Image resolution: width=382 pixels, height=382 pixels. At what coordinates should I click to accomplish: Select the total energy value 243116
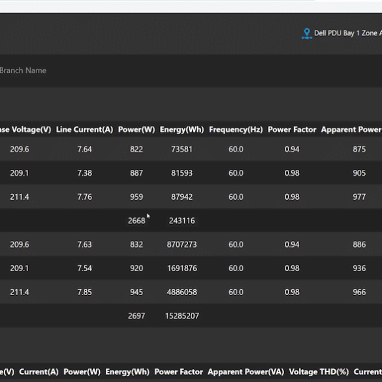pyautogui.click(x=182, y=221)
